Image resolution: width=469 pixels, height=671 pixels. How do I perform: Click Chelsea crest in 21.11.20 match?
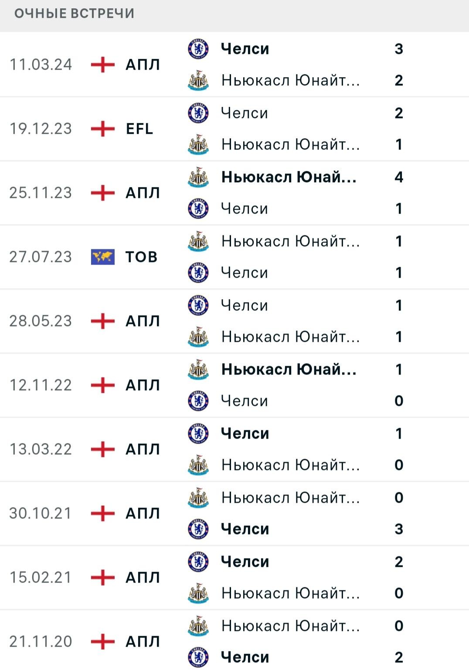198,657
